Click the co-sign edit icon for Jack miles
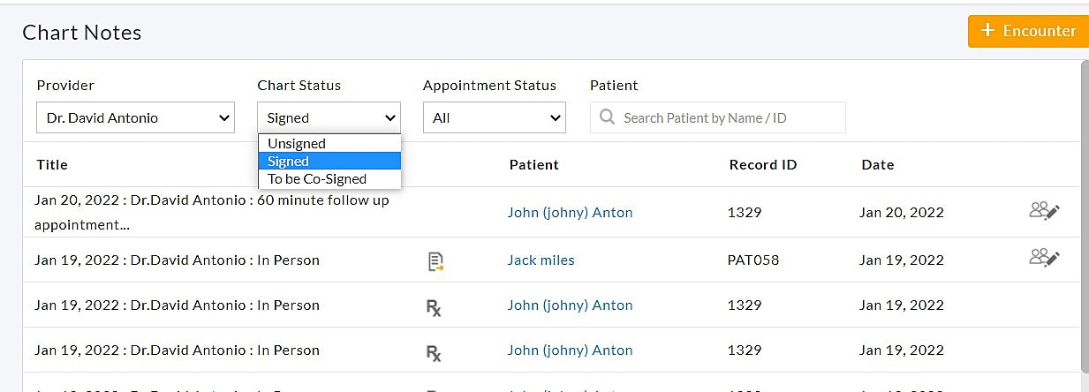 click(1044, 259)
